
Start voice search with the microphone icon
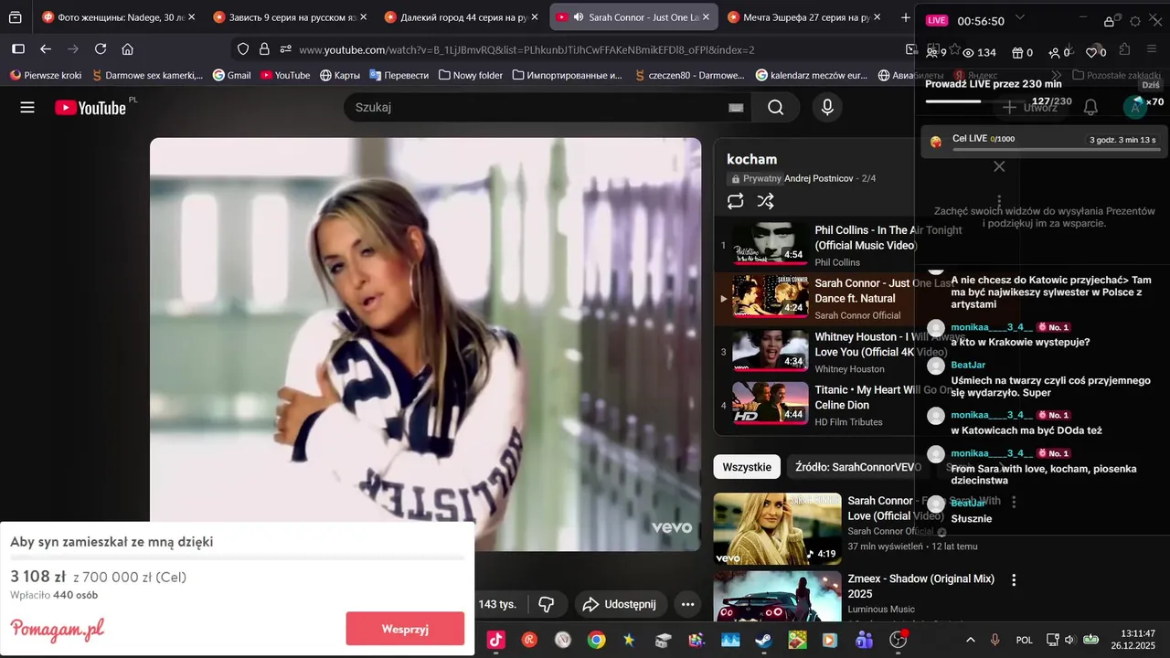pyautogui.click(x=827, y=108)
